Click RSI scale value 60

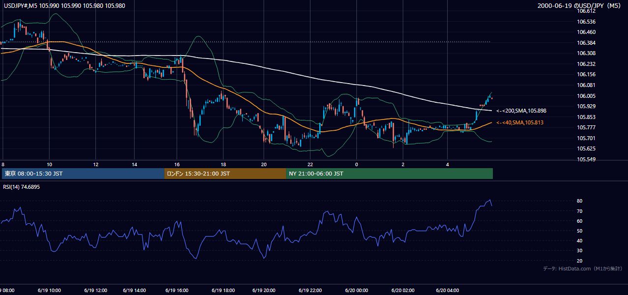pos(580,221)
